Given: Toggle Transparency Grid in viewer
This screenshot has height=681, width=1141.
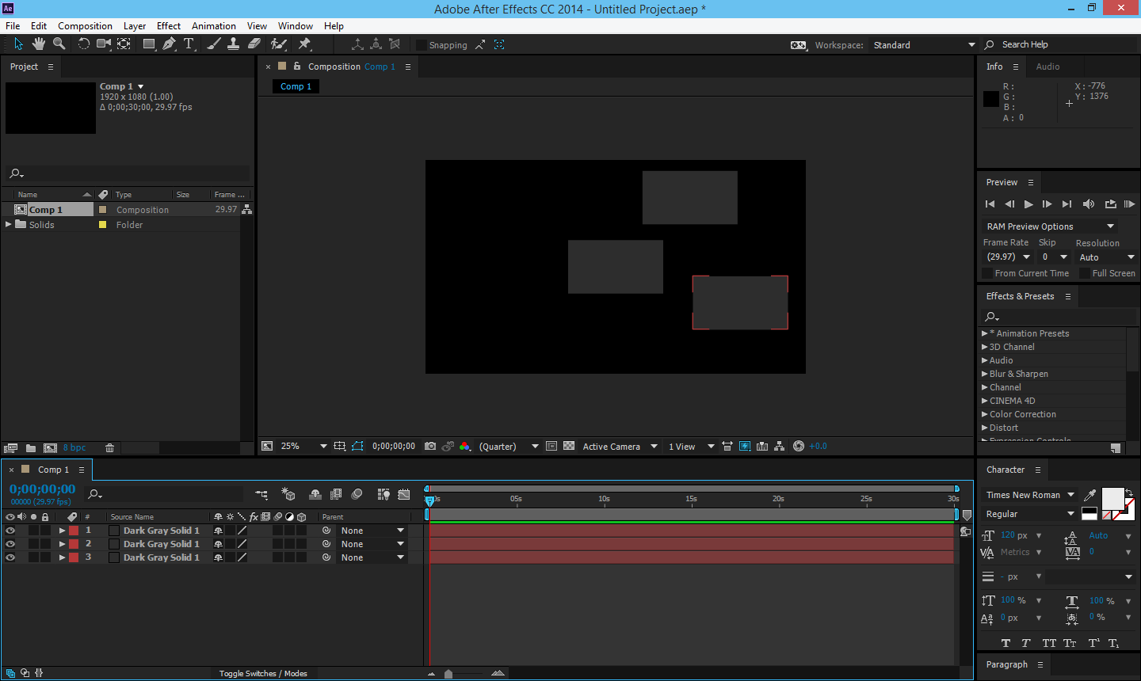Looking at the screenshot, I should coord(569,447).
